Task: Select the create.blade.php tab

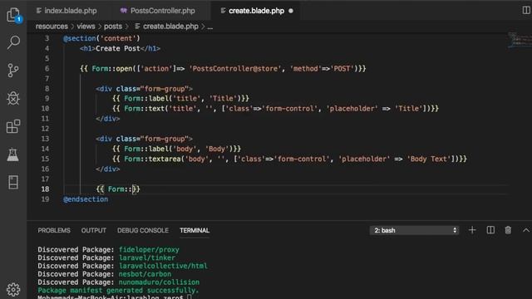Action: pyautogui.click(x=256, y=11)
